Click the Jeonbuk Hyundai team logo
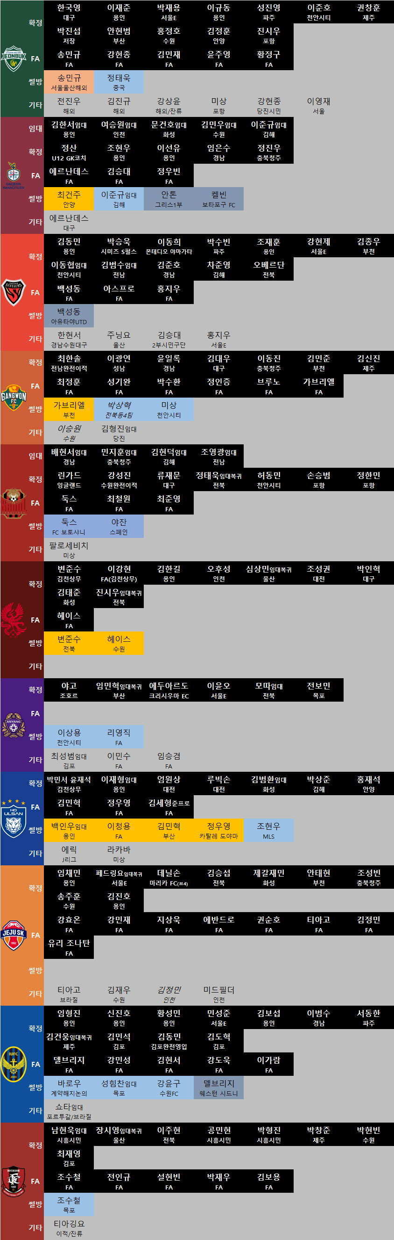The height and width of the screenshot is (1240, 394). coord(14,59)
